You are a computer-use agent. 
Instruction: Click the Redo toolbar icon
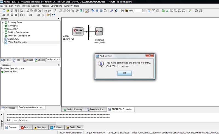[x=50, y=11]
